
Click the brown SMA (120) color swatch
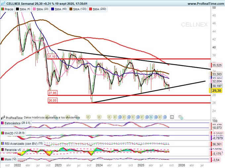[x=71, y=9]
